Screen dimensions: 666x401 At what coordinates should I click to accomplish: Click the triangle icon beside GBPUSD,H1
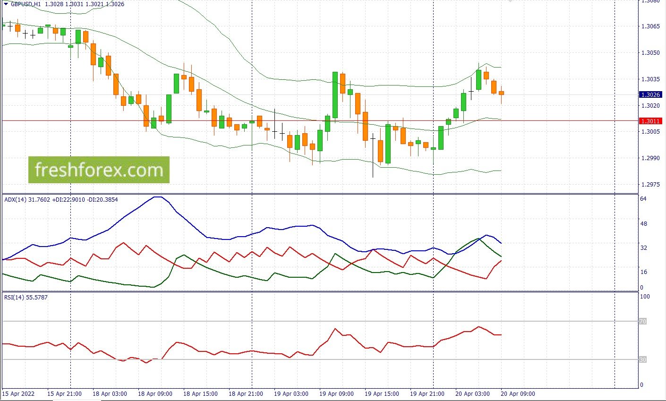[x=6, y=3]
